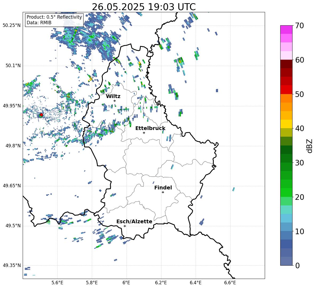The height and width of the screenshot is (288, 316).
Task: Click the 49.8°N latitude label
Action: tap(13, 146)
